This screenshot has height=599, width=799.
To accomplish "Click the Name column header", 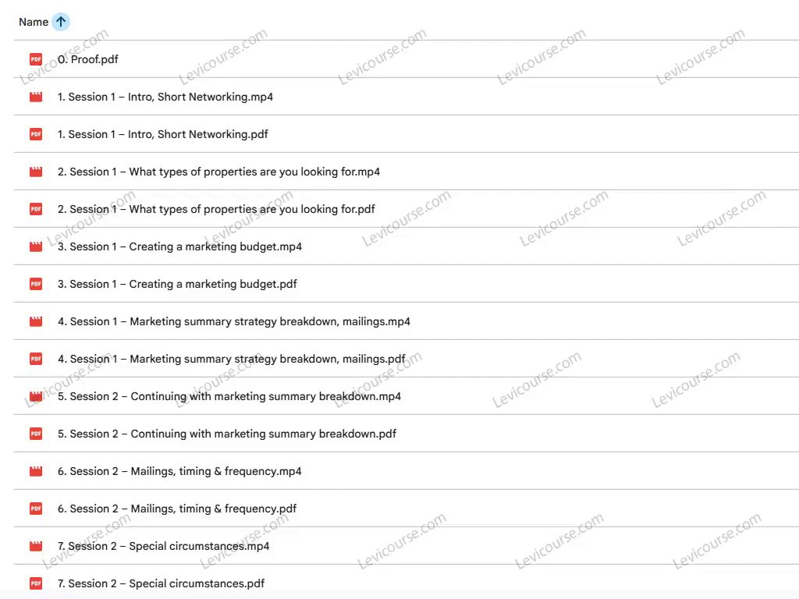I will click(34, 22).
